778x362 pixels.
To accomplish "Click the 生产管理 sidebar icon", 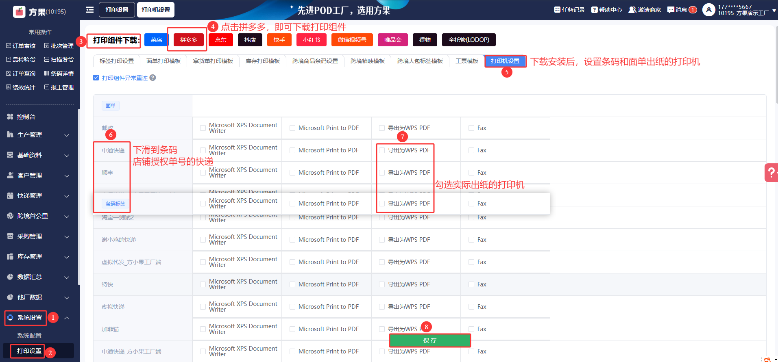I will pos(10,134).
